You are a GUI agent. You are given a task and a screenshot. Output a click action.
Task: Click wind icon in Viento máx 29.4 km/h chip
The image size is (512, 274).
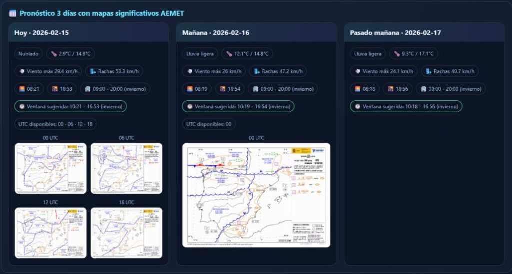pos(22,71)
